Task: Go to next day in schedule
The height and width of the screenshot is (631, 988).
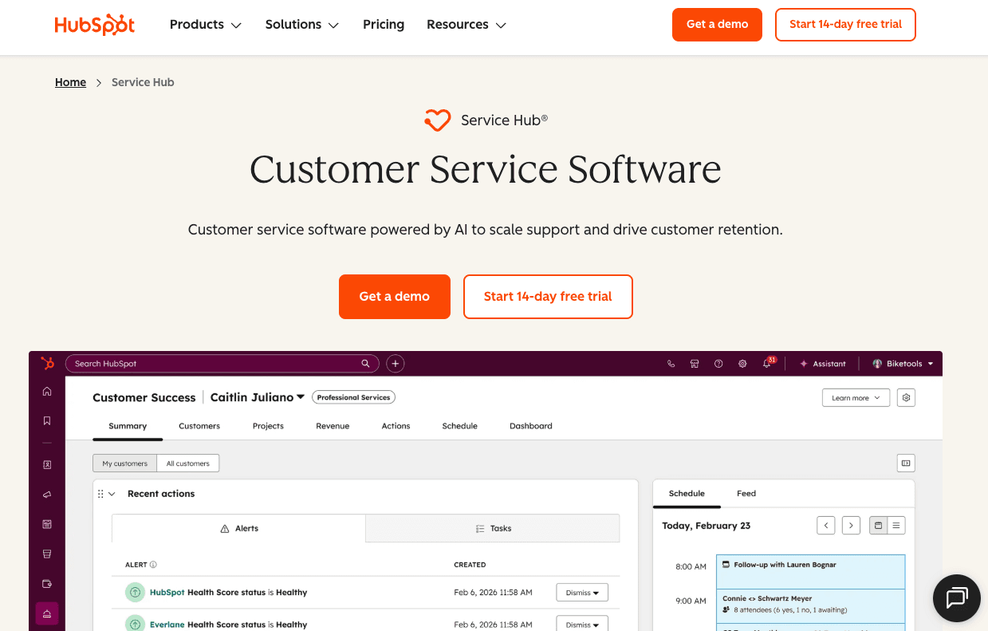Action: click(852, 525)
